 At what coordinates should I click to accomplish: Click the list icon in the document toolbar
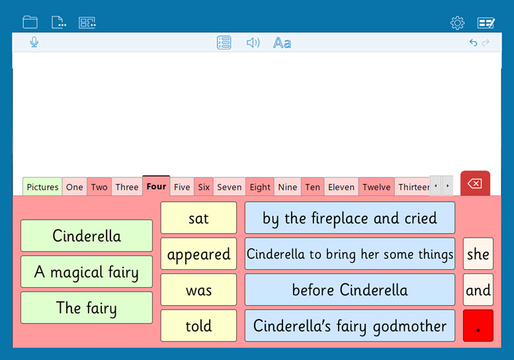coord(224,43)
